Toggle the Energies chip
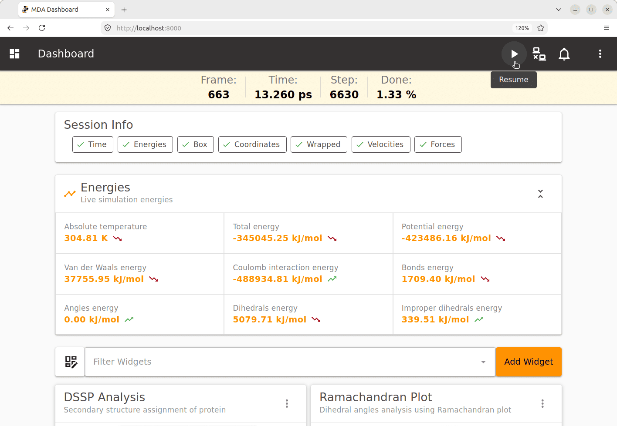 [145, 144]
